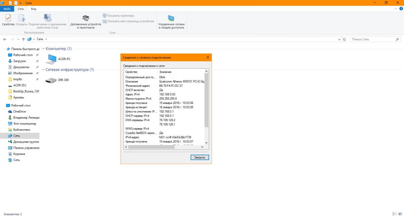404x217 pixels.
Task: Click the Закрыть button in dialog
Action: click(x=200, y=157)
